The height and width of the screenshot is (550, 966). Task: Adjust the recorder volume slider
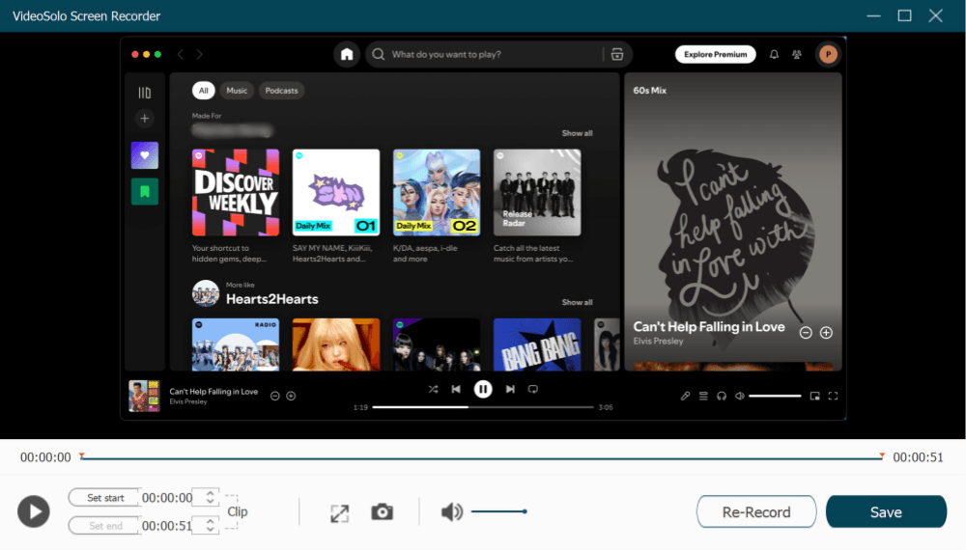[498, 511]
